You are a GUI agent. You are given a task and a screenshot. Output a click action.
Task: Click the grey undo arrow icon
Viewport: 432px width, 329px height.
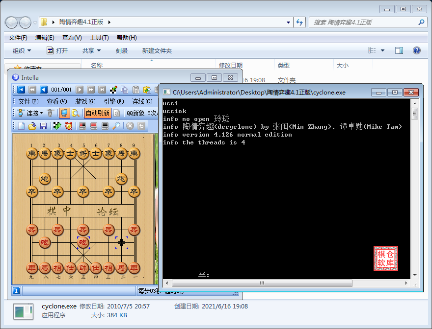tap(141, 126)
